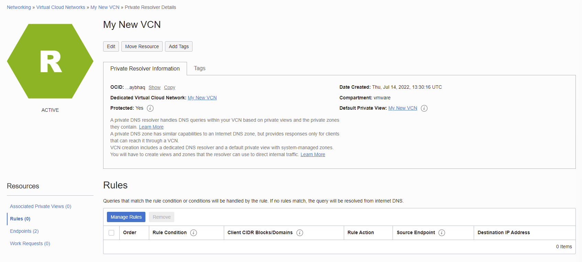Click the Source Endpoint info icon

442,233
